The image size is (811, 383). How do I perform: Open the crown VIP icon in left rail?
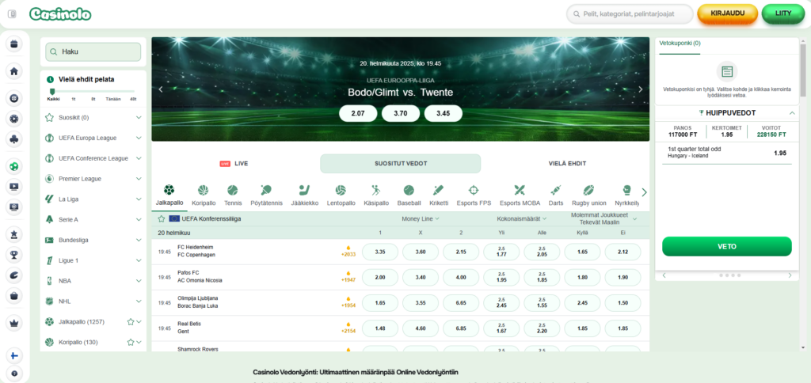click(x=14, y=323)
